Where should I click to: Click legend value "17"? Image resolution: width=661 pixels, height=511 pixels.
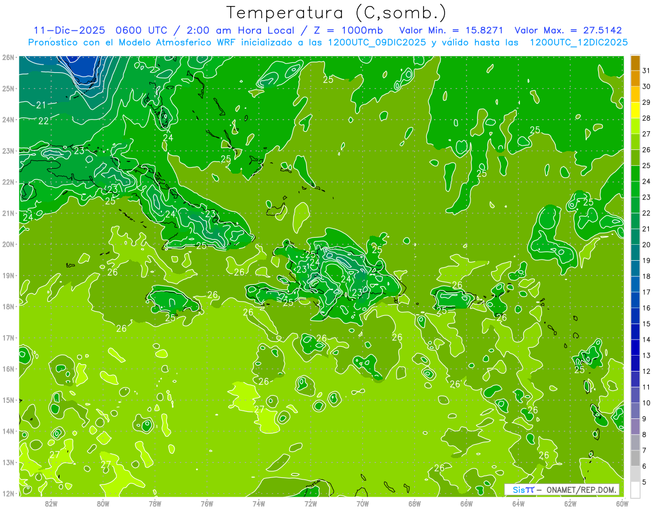pos(647,292)
